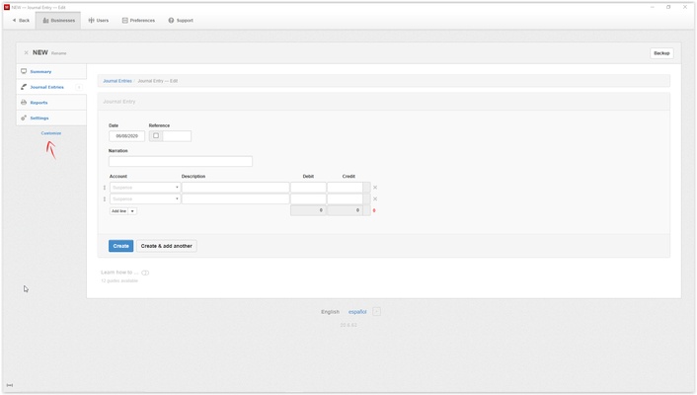Delete the first journal line with X
Screen dimensions: 697x395
coord(375,188)
